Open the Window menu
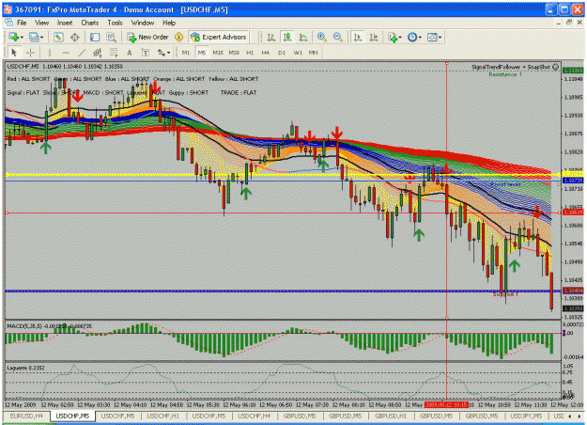This screenshot has height=425, width=587. tap(143, 23)
